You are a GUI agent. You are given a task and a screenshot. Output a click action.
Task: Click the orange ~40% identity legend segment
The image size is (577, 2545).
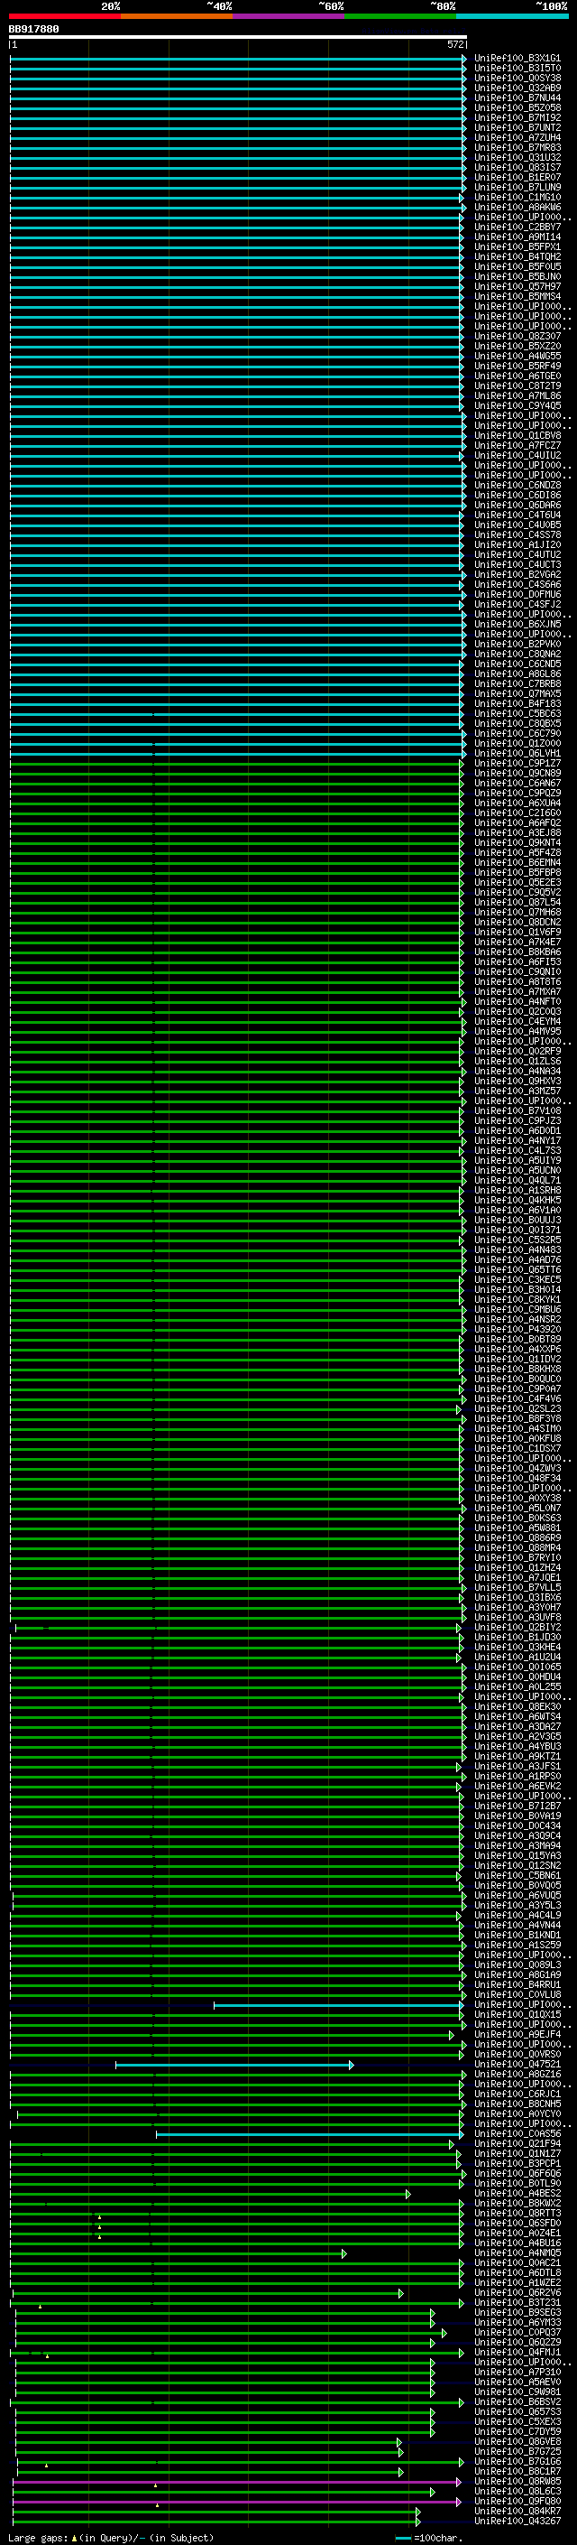(x=177, y=16)
